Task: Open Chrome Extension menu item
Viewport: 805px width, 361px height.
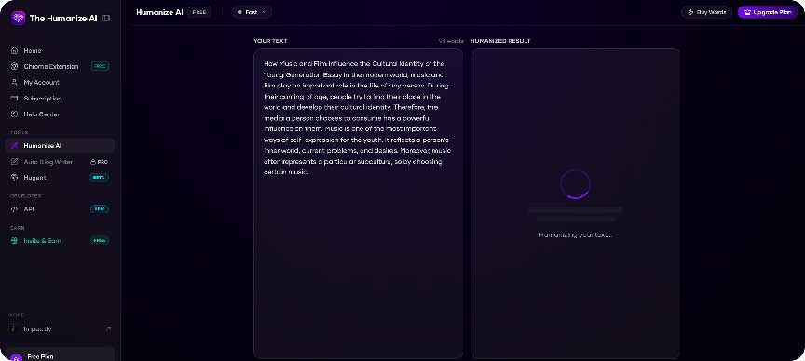Action: point(60,67)
